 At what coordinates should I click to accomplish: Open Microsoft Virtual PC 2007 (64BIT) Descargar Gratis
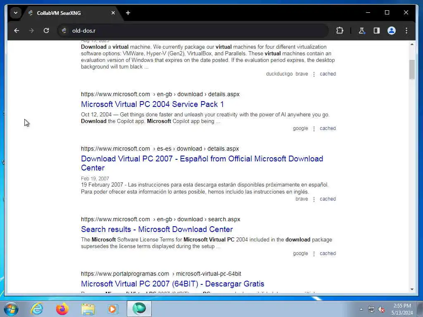[x=172, y=284]
